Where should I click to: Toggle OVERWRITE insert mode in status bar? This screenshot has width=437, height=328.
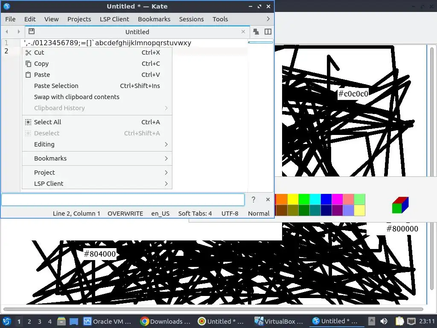point(125,214)
